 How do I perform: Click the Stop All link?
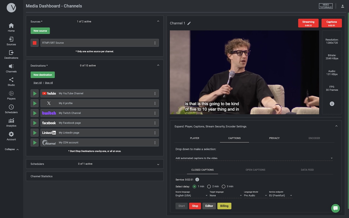click(49, 83)
